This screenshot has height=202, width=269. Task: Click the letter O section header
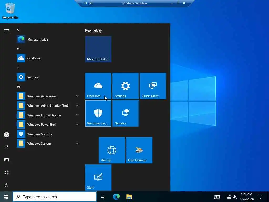[18, 49]
